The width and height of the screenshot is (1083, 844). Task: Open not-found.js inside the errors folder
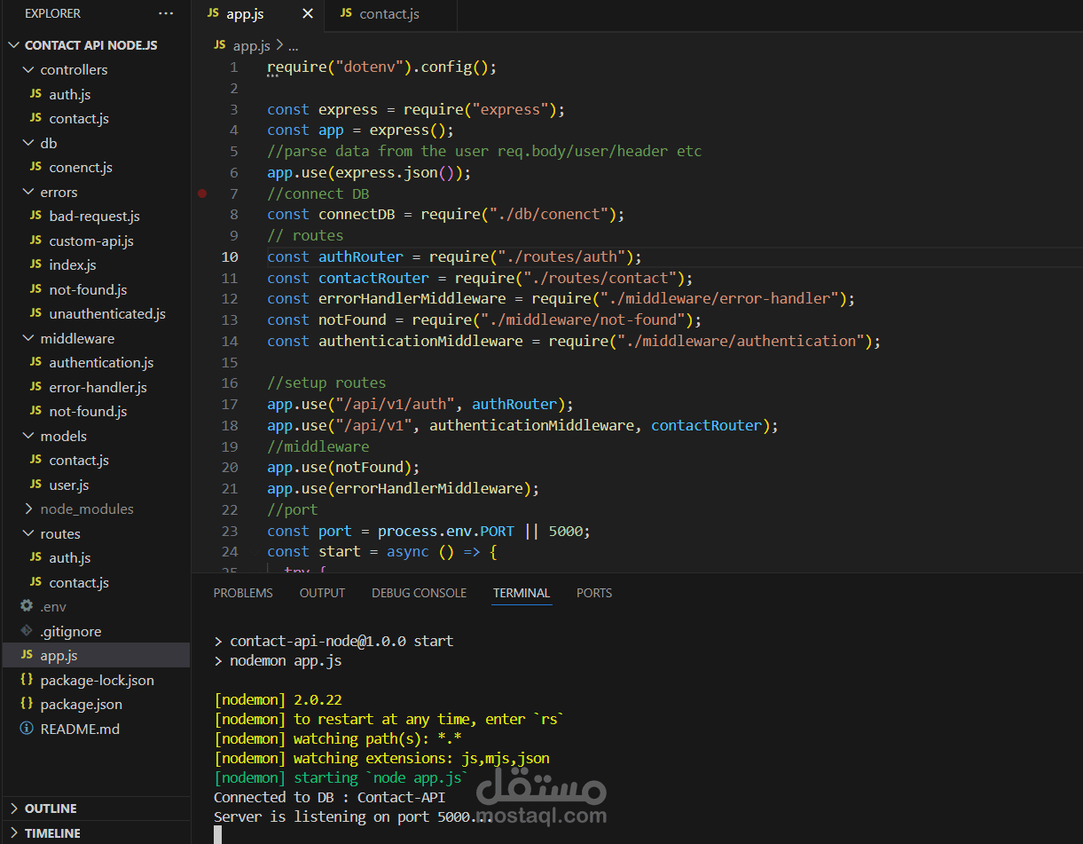pyautogui.click(x=67, y=288)
